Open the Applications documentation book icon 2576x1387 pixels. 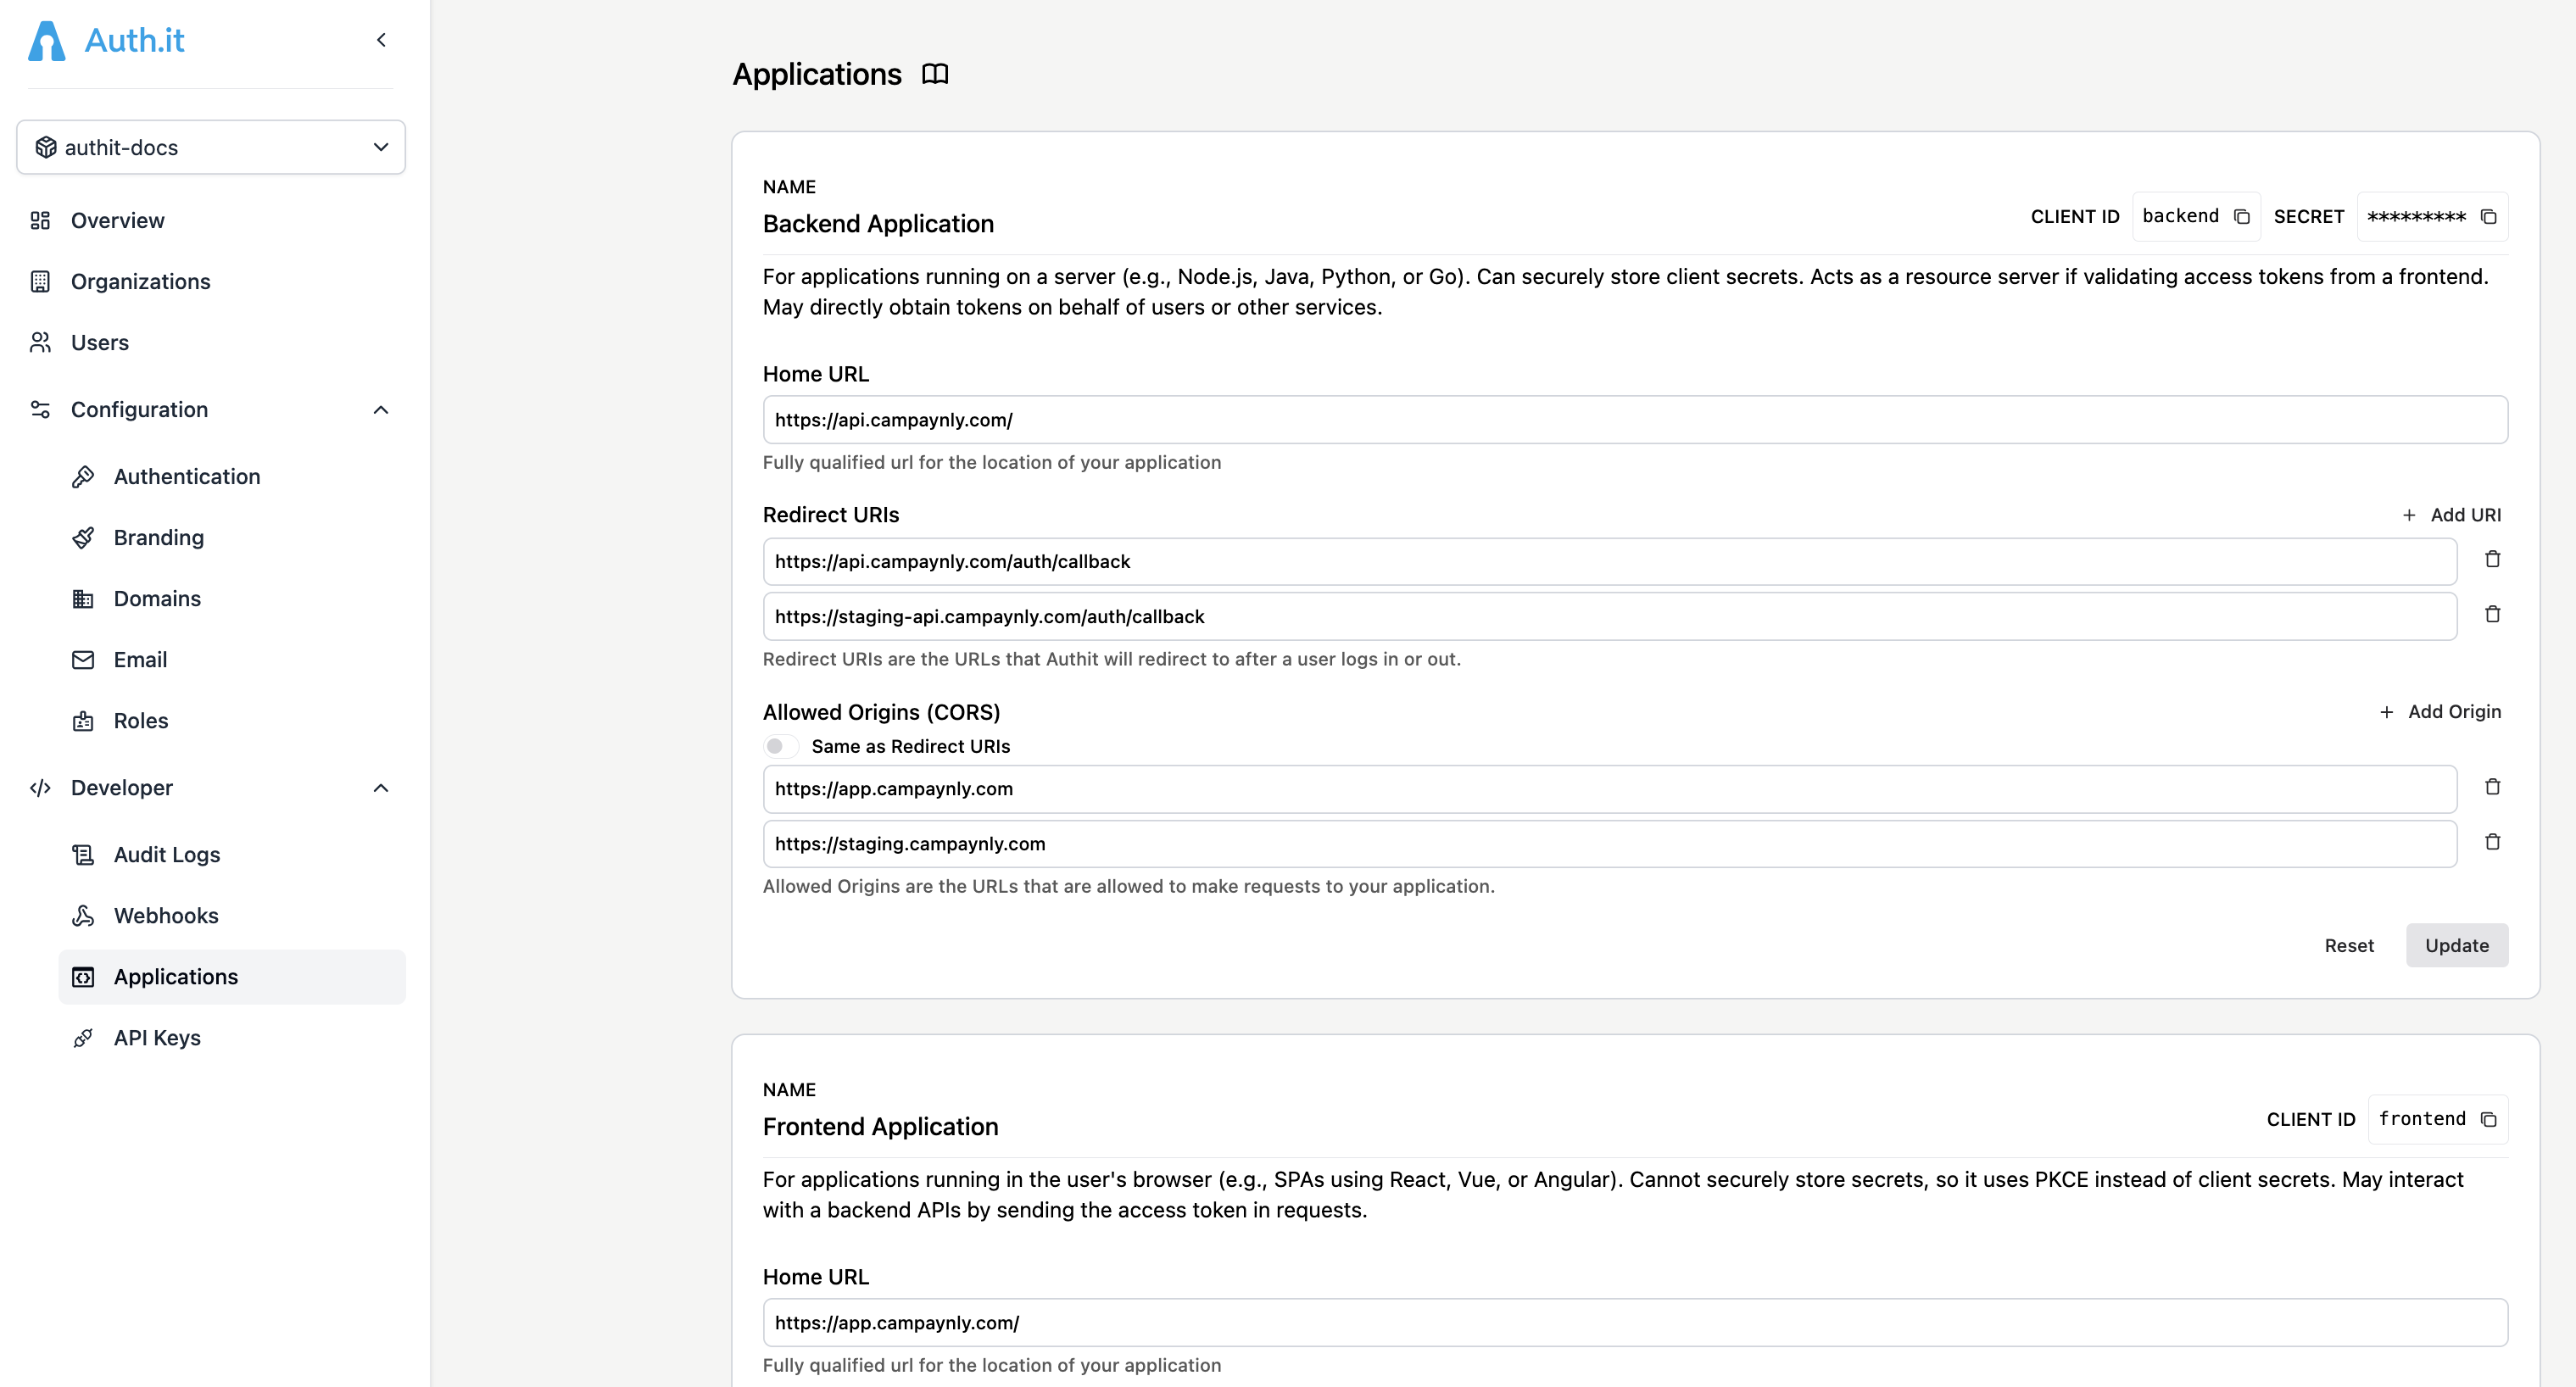(x=934, y=74)
